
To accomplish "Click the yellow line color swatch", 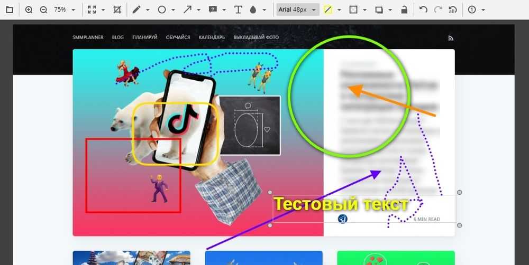I will click(328, 10).
